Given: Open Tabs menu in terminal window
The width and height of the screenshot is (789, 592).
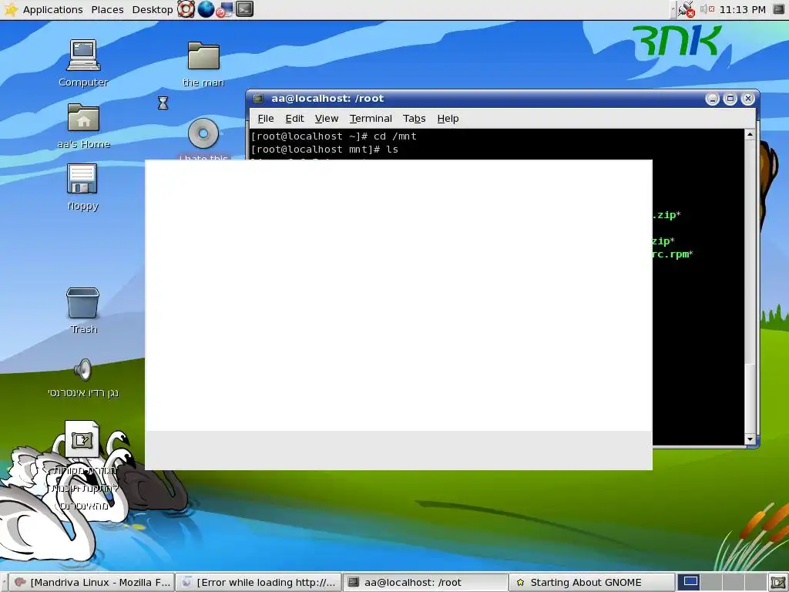Looking at the screenshot, I should 414,118.
